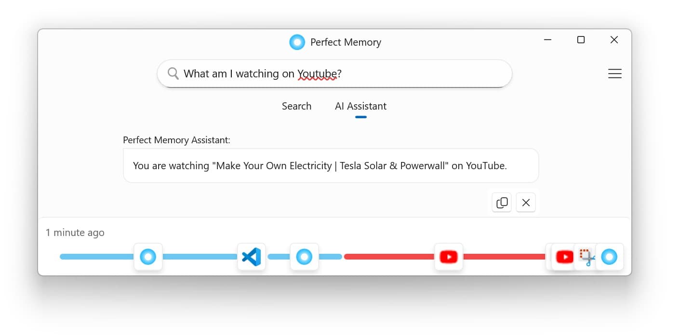Viewport: 680px width, 335px height.
Task: Copy the assistant's answer
Action: click(501, 202)
